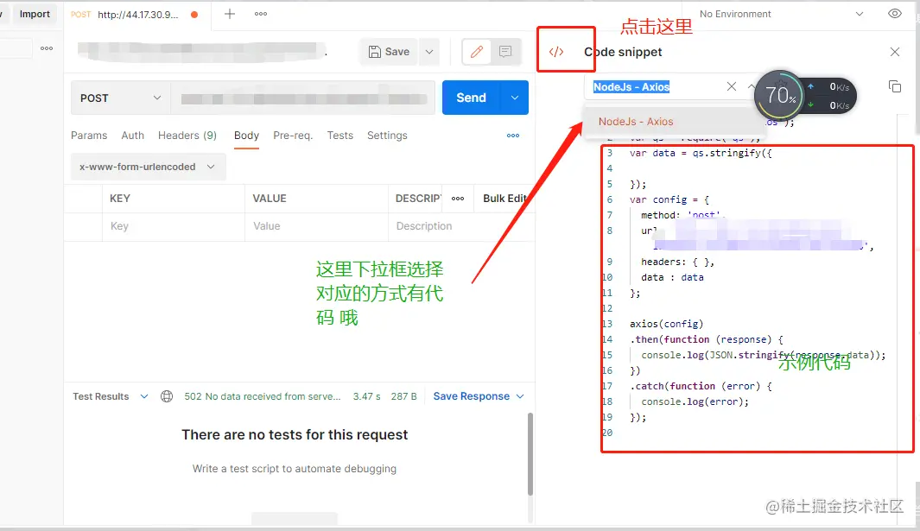Edit the request name with pencil icon
Viewport: 920px width, 531px height.
476,52
